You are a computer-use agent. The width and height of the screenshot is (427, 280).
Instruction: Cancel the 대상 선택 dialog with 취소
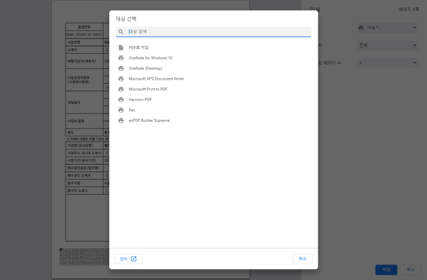coord(302,259)
